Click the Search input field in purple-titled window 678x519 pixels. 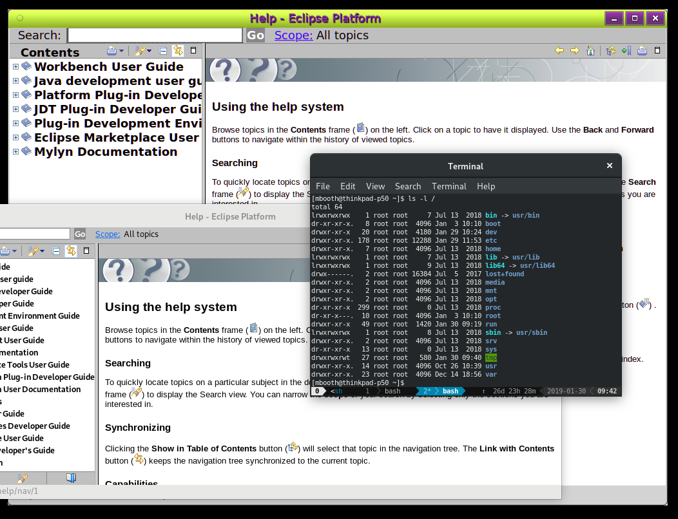point(155,35)
